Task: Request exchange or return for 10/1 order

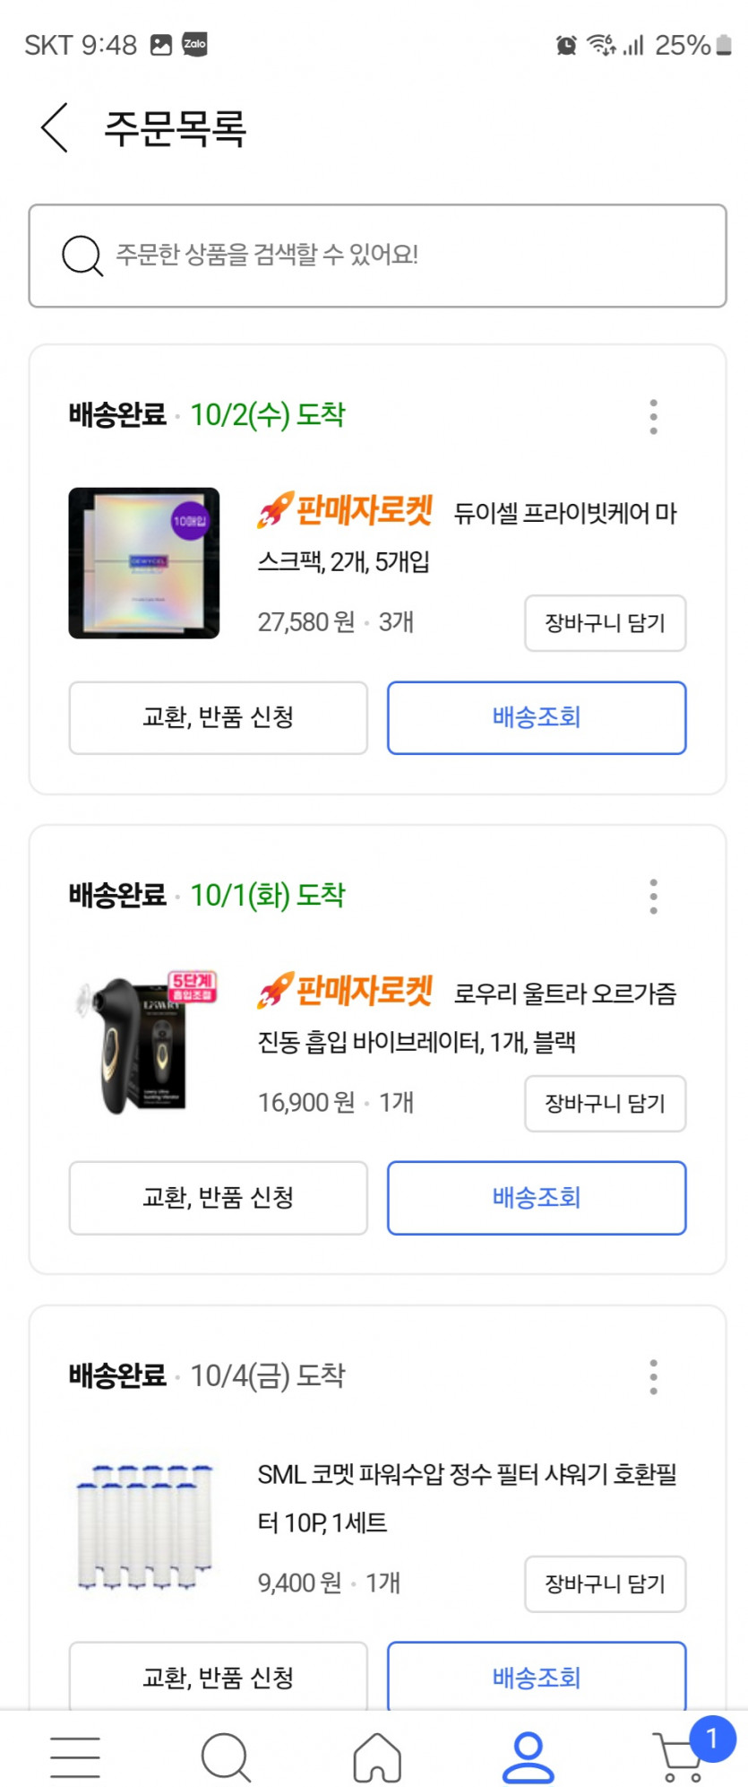Action: 218,1197
